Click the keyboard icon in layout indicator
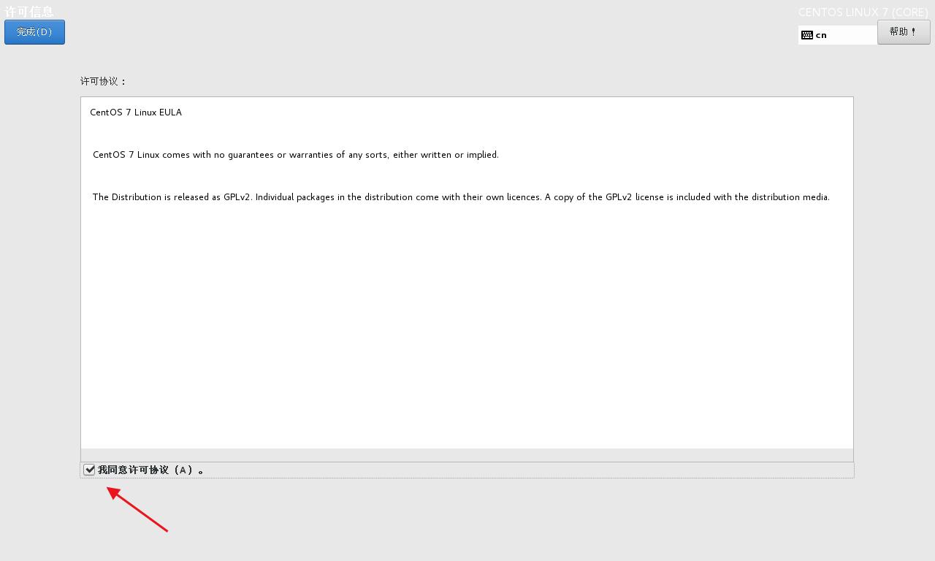Screen dimensions: 935x561 (x=807, y=35)
